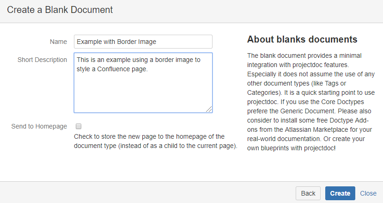The height and width of the screenshot is (203, 383).
Task: Click the 'Create a Blank Document' title
Action: 60,9
